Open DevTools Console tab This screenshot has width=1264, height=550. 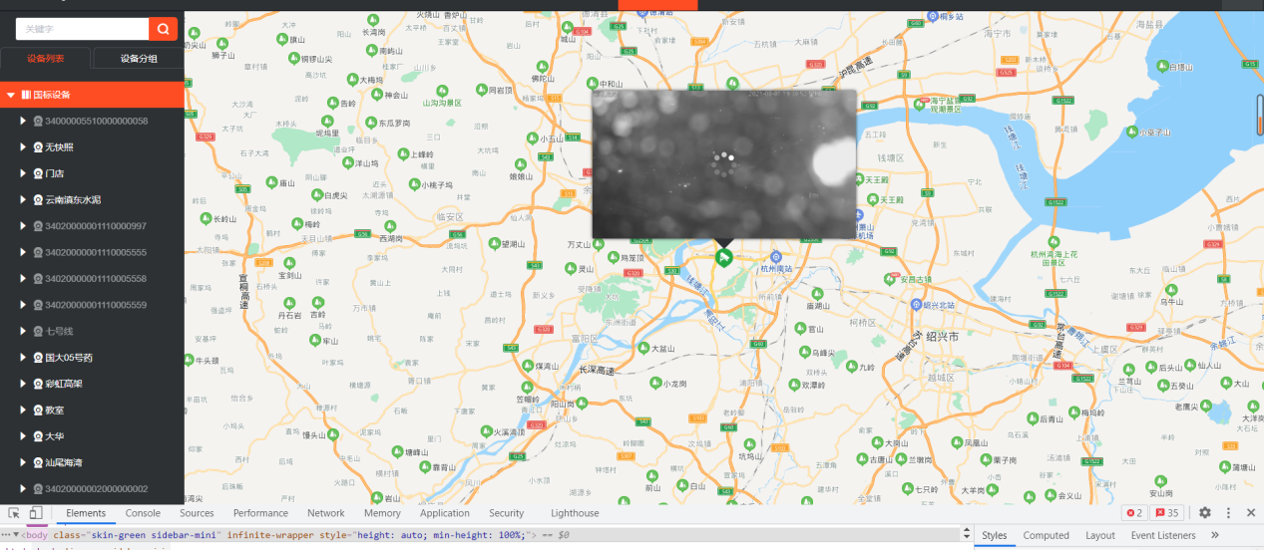pyautogui.click(x=143, y=513)
